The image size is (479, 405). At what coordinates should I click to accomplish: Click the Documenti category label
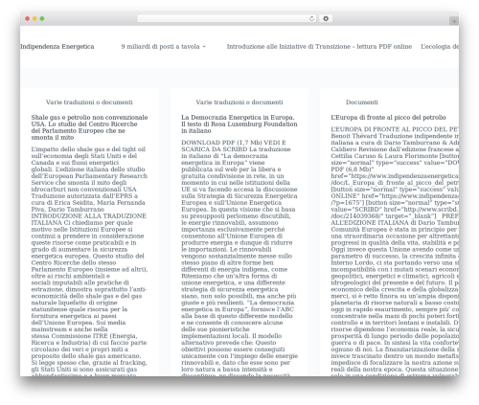click(362, 102)
